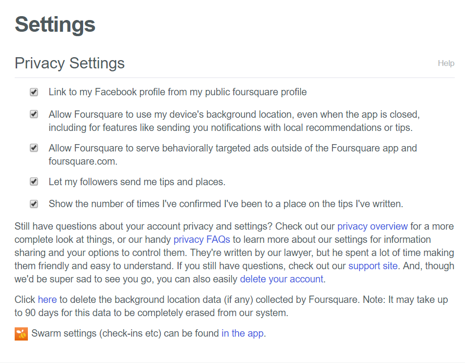Screen dimensions: 465x363
Task: Click the Settings page title
Action: click(x=55, y=24)
